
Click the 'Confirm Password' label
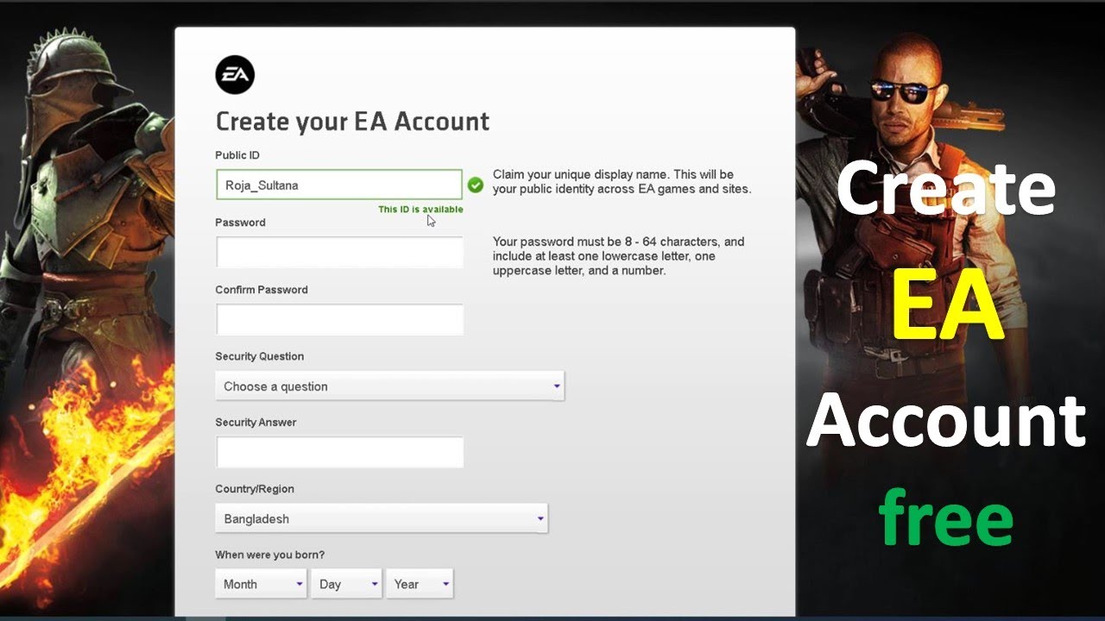262,290
